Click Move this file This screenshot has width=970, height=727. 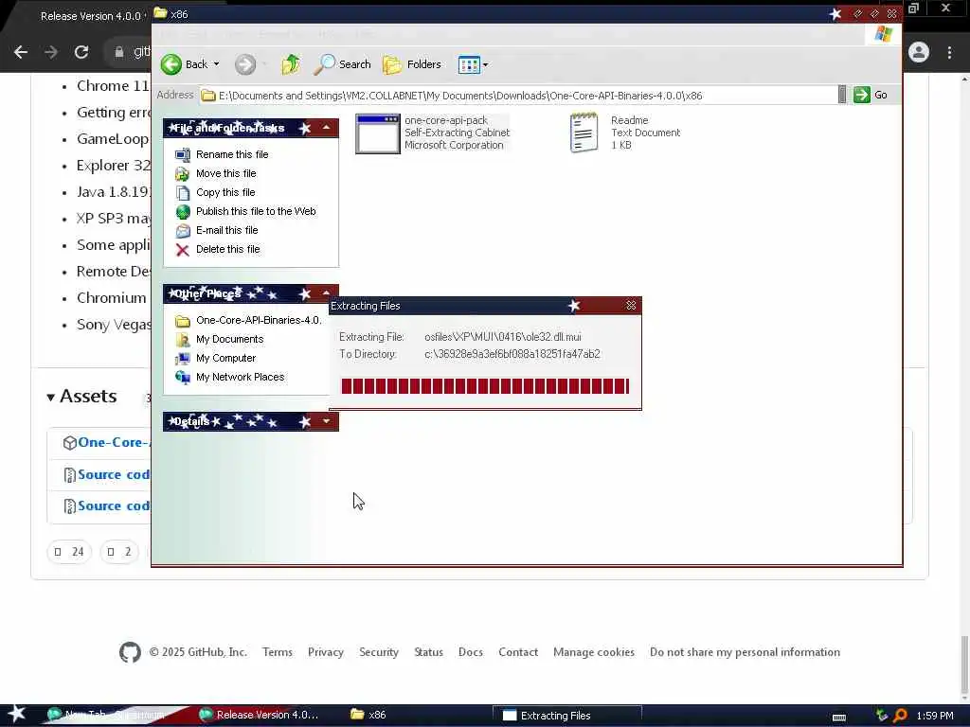(225, 174)
